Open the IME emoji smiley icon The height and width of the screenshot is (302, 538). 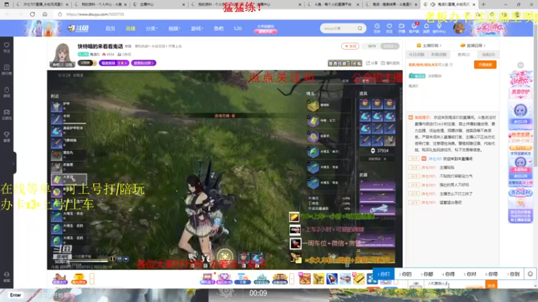click(530, 274)
